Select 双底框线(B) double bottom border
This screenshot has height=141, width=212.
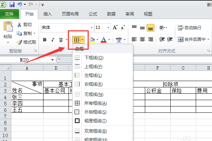tap(103, 131)
